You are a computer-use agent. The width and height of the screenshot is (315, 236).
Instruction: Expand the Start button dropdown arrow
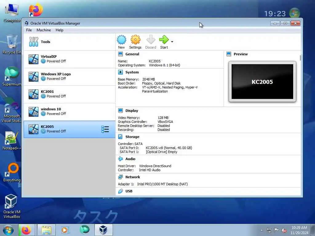coord(172,42)
